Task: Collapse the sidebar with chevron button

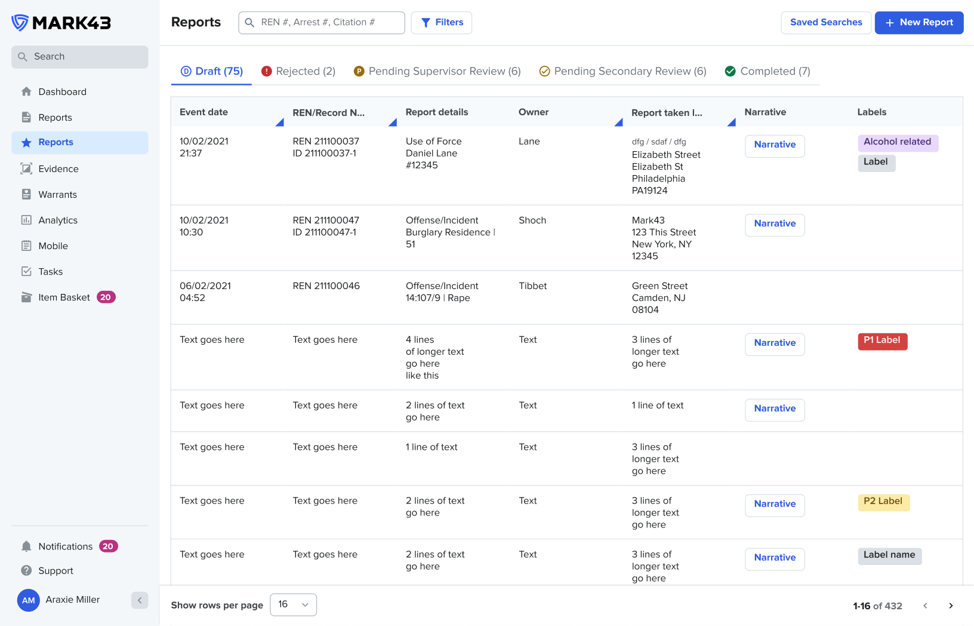Action: tap(140, 600)
